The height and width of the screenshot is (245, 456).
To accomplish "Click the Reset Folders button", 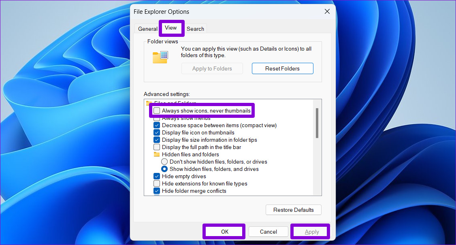I will [x=282, y=68].
